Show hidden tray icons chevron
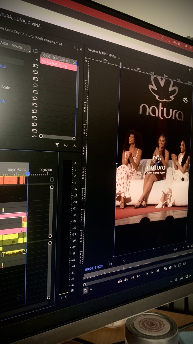The height and width of the screenshot is (344, 193). click(x=171, y=281)
